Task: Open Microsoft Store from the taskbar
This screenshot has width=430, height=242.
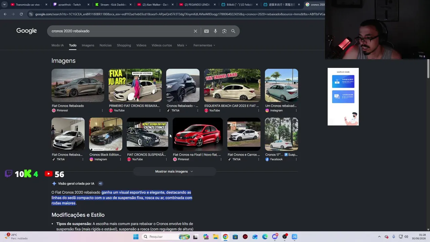Action: pos(235,237)
